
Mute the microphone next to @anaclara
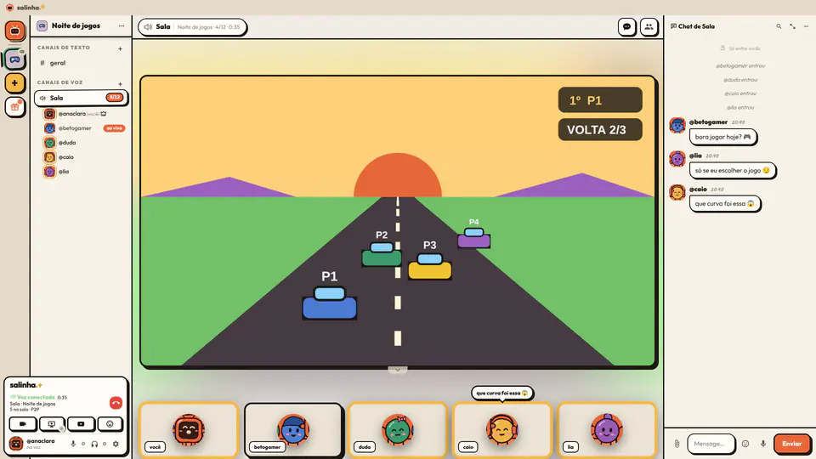click(x=73, y=444)
